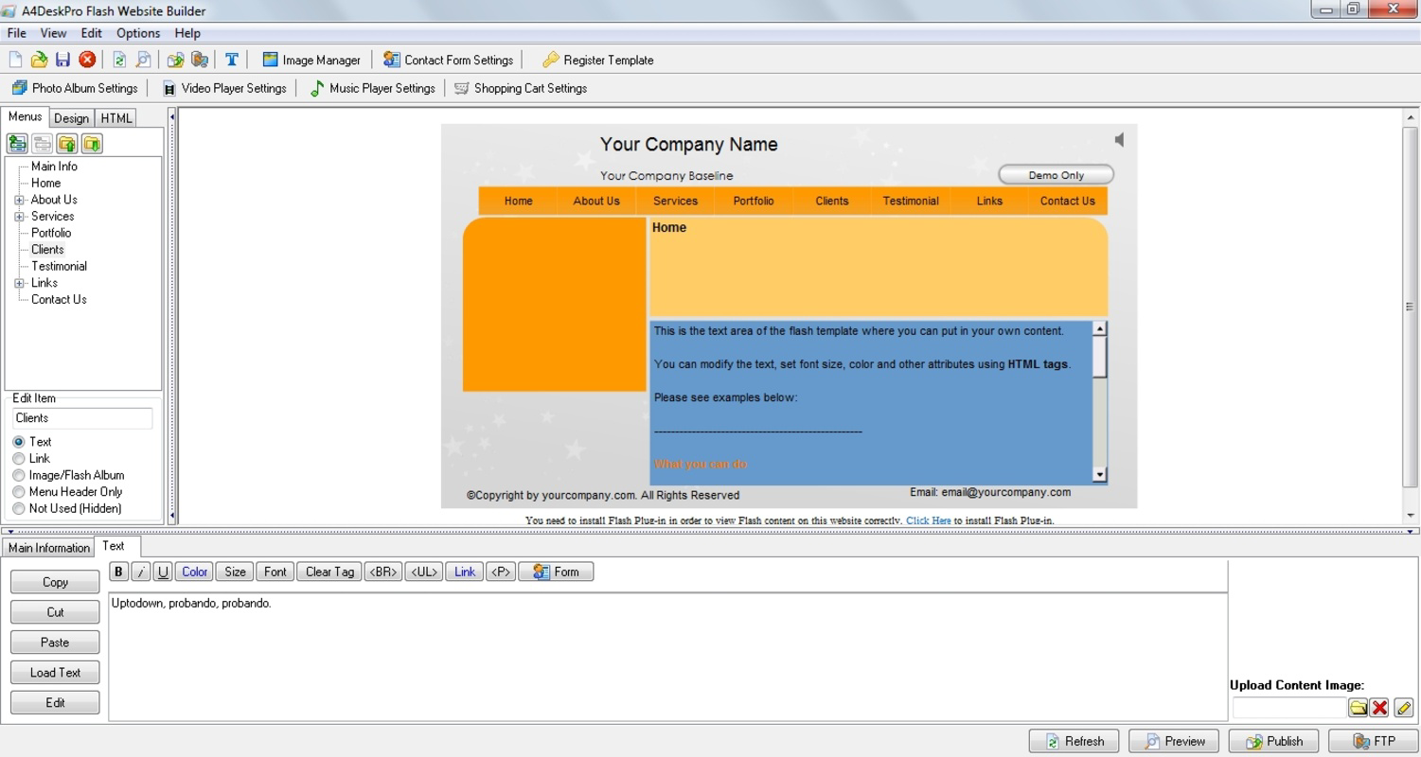Remove content image with red X icon

1379,708
